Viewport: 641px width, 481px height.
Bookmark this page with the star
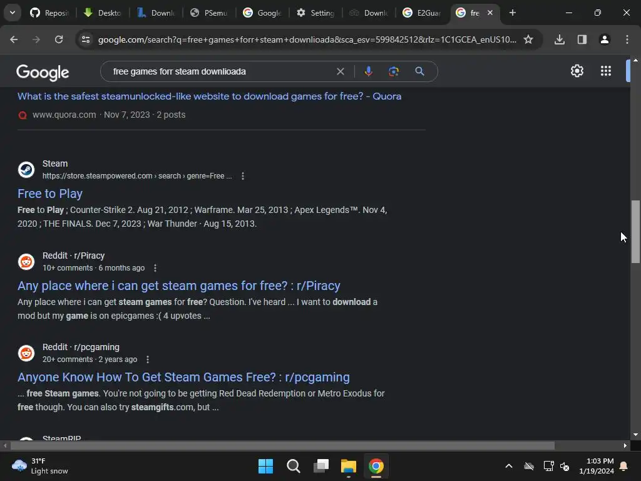(528, 39)
